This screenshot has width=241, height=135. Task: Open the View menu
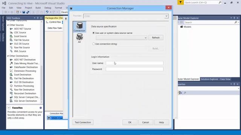pyautogui.click(x=19, y=7)
